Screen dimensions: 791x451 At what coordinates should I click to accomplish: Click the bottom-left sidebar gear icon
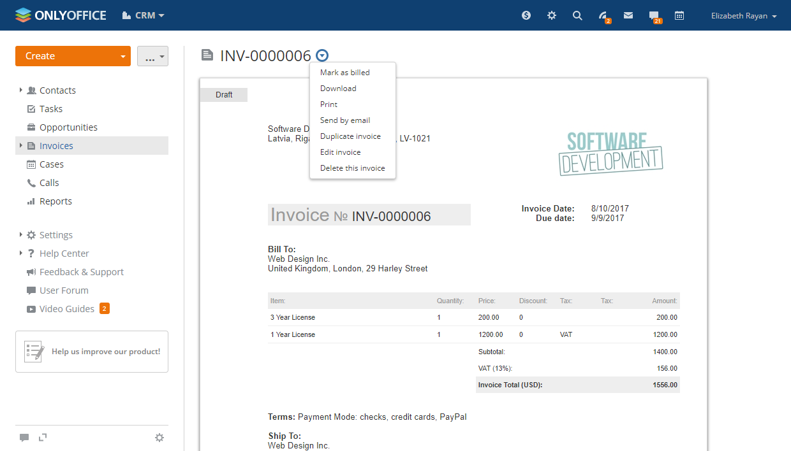click(x=159, y=438)
